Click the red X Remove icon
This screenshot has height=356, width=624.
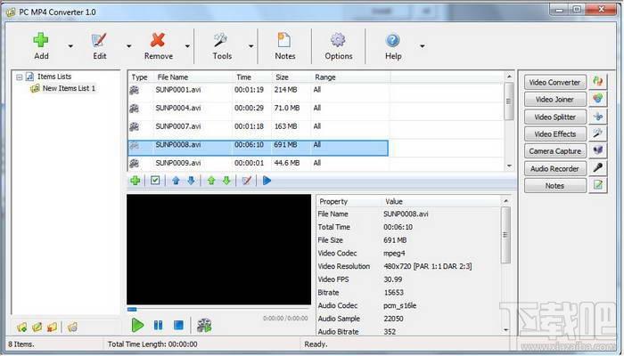[x=158, y=40]
